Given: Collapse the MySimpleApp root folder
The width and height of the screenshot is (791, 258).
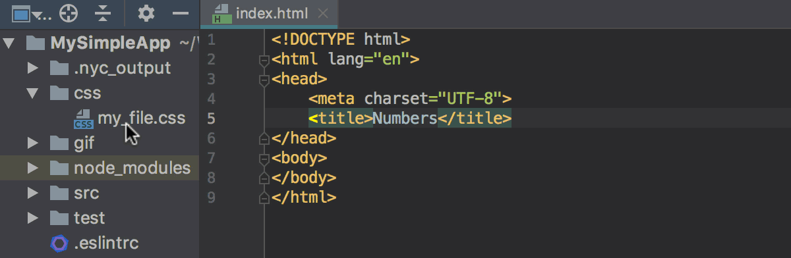Looking at the screenshot, I should 9,43.
